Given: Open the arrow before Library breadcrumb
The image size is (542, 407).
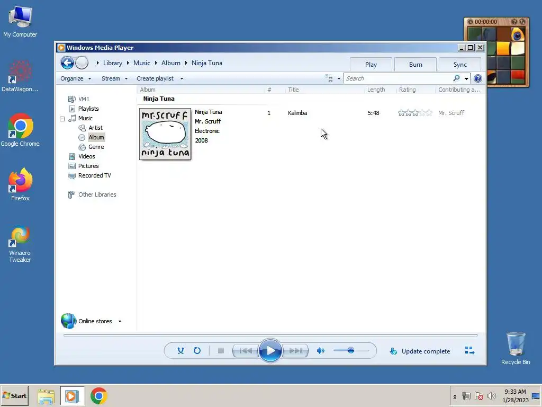Looking at the screenshot, I should point(98,63).
